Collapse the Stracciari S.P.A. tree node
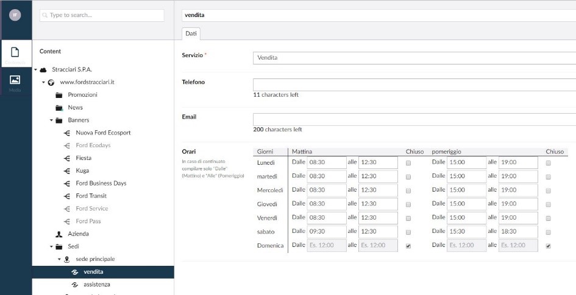Screen dimensions: 576x295 [35, 69]
